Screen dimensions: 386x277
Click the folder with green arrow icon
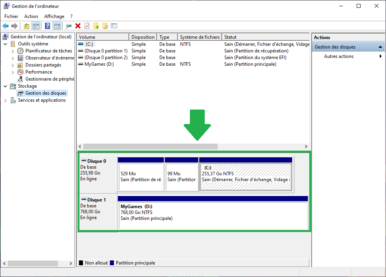point(96,26)
